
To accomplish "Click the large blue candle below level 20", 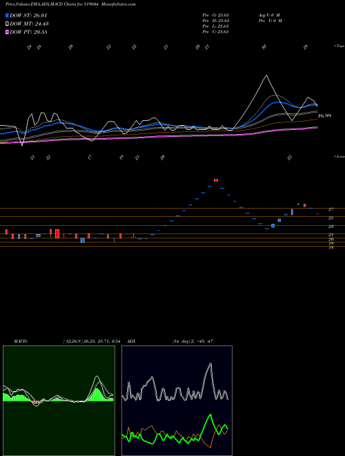I will click(x=83, y=240).
